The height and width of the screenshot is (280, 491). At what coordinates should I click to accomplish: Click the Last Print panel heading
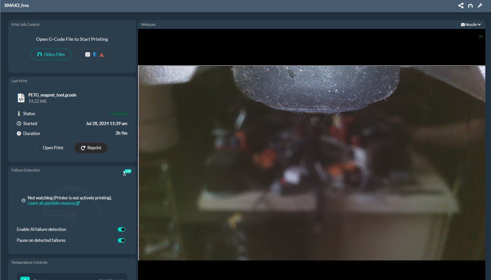click(19, 81)
